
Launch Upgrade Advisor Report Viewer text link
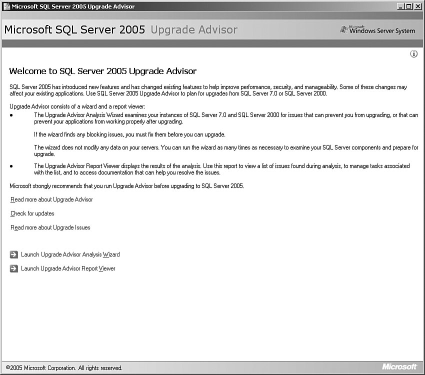pyautogui.click(x=68, y=268)
